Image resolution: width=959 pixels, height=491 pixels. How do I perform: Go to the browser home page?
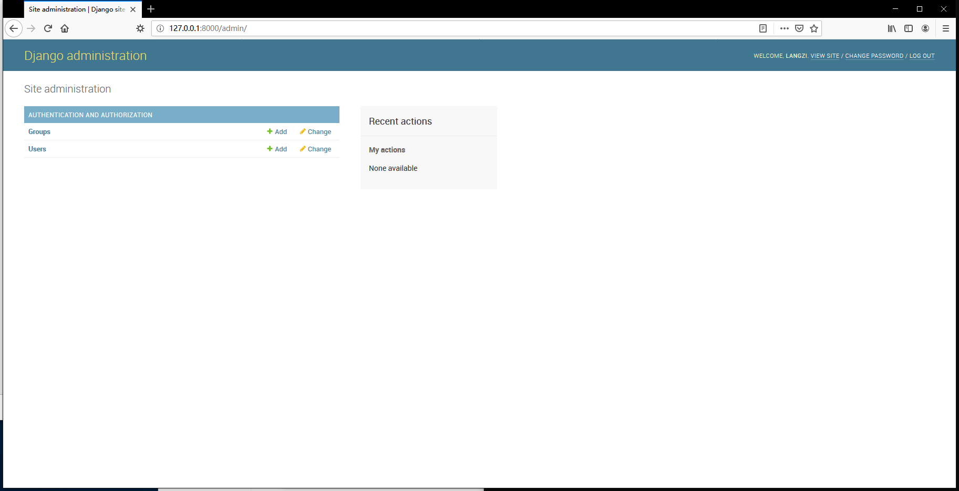pos(65,28)
